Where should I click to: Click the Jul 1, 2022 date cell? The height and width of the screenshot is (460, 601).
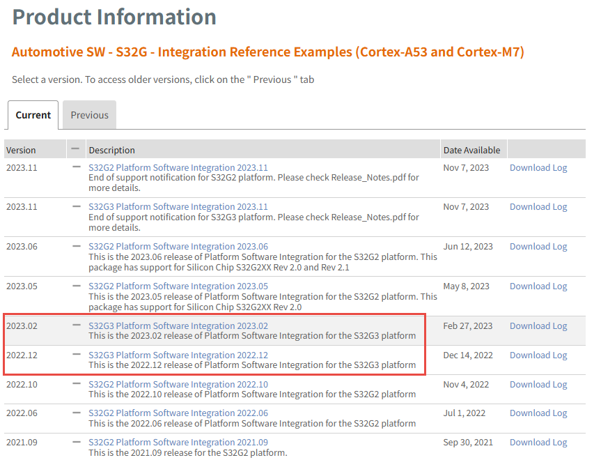465,413
